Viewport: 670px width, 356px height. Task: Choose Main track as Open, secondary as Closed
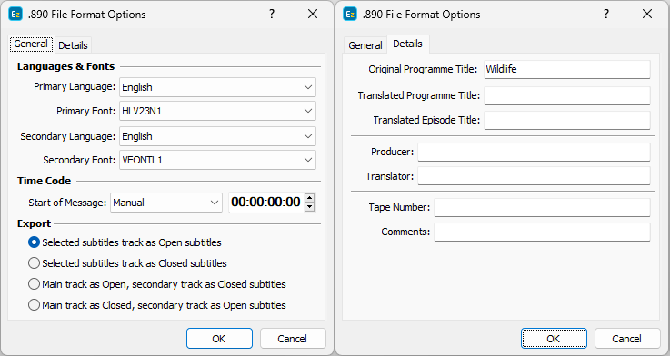pyautogui.click(x=156, y=284)
